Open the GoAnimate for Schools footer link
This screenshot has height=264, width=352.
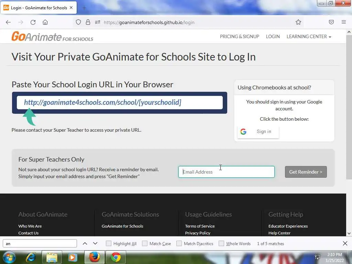pyautogui.click(x=122, y=226)
